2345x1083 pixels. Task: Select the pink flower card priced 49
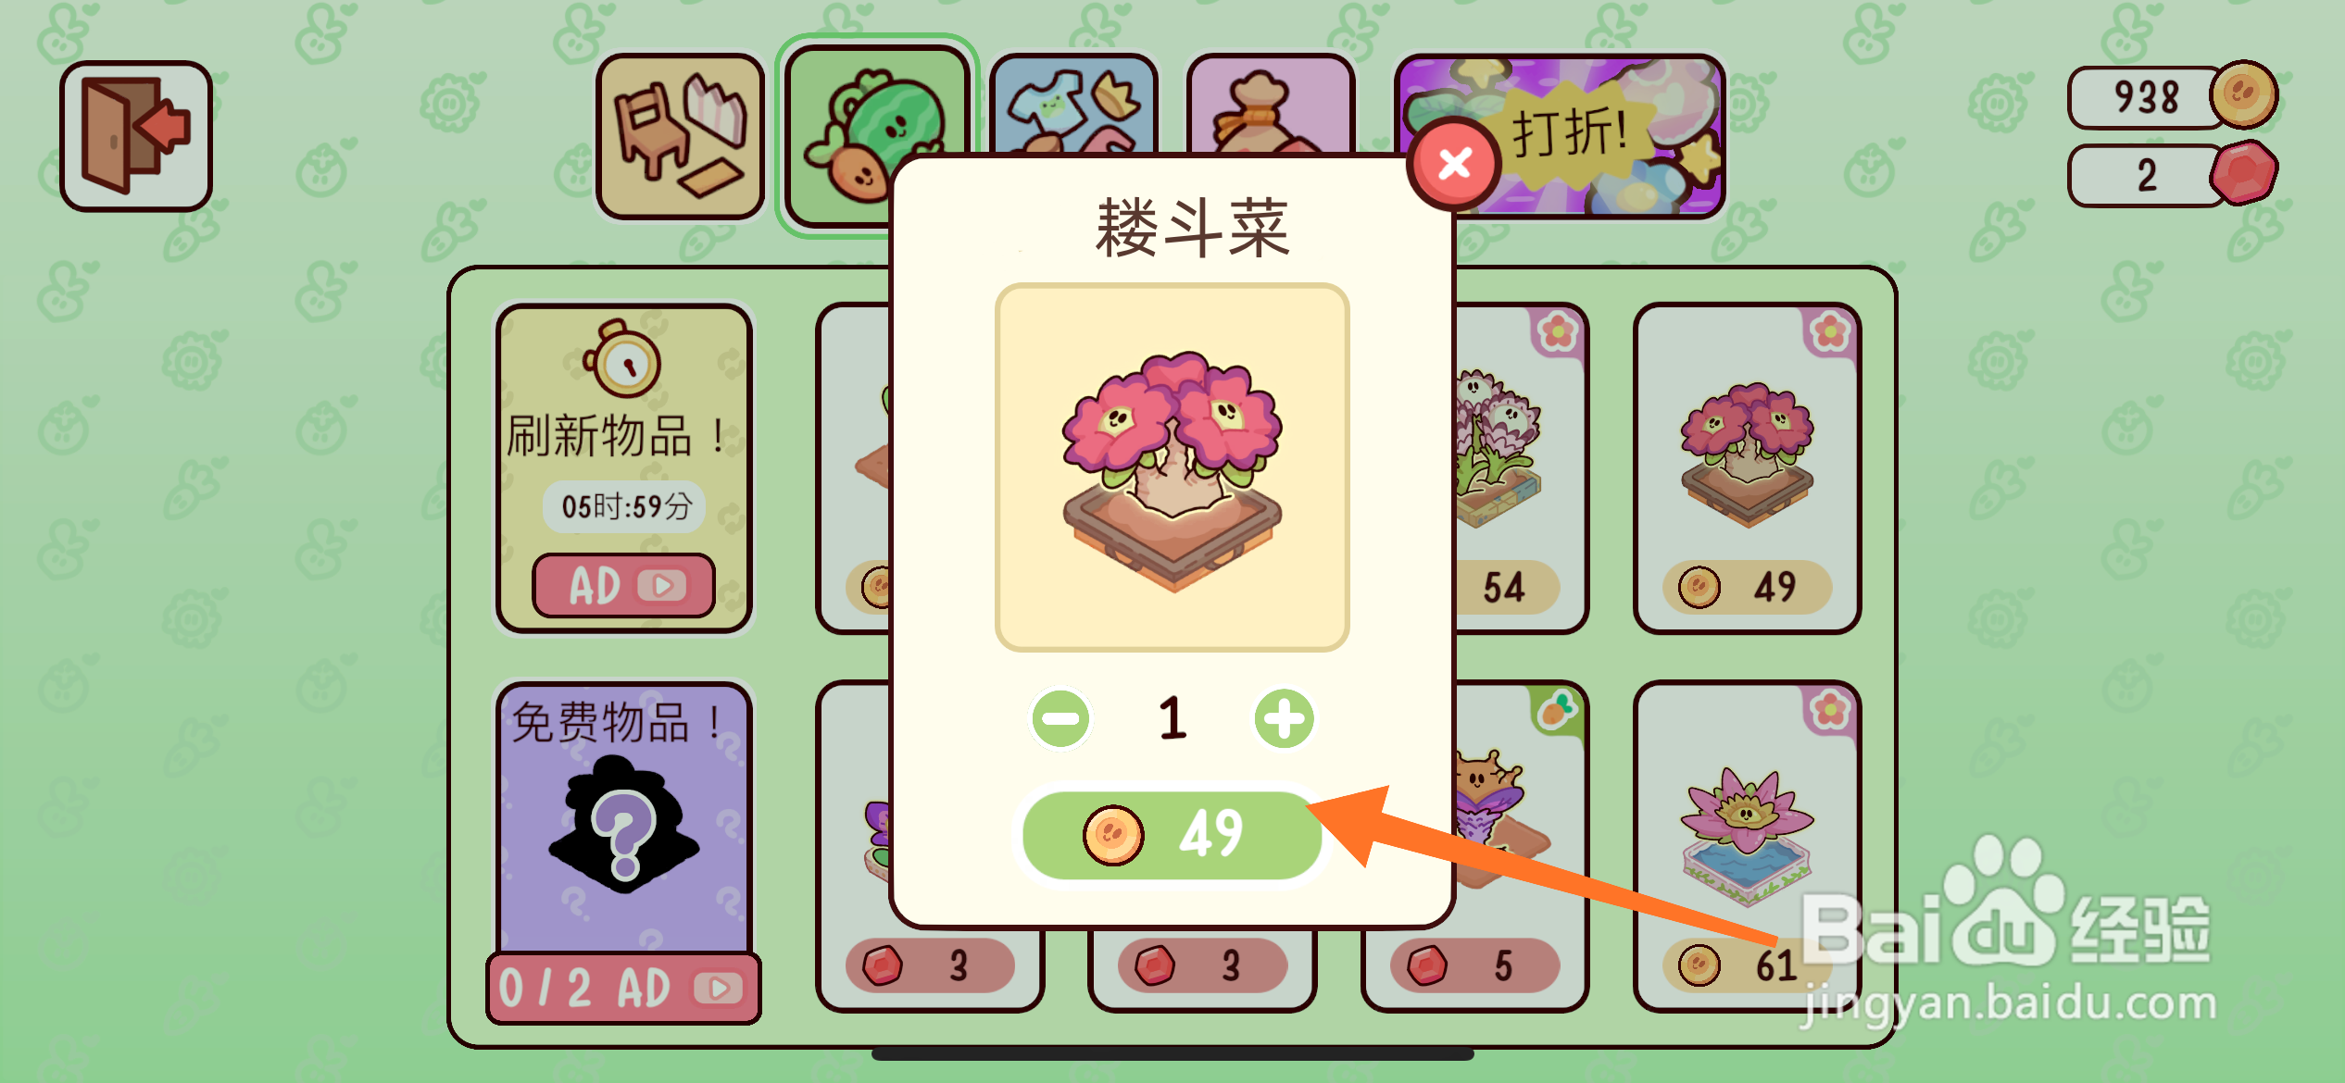(x=1748, y=468)
